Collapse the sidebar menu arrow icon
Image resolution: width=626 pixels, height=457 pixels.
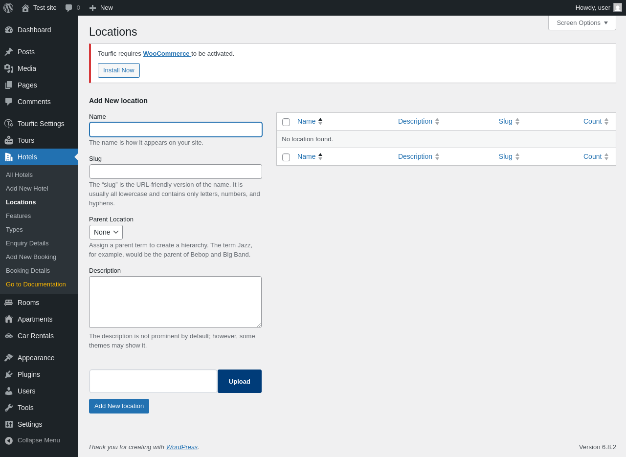tap(9, 440)
